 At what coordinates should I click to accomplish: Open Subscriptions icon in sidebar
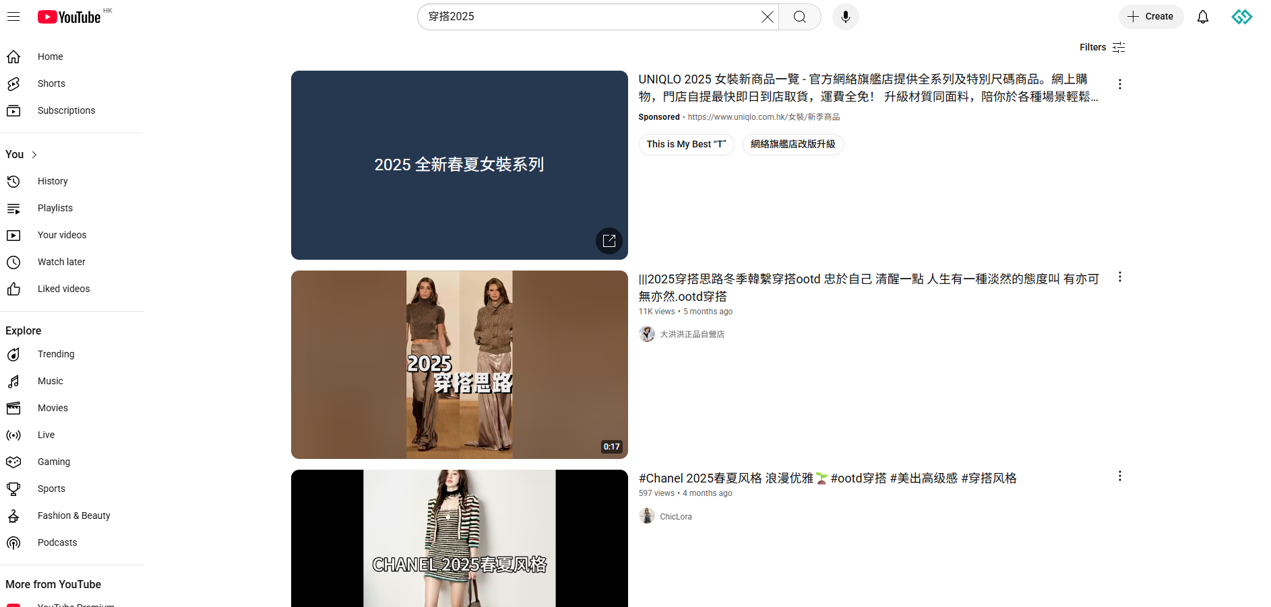[x=13, y=110]
